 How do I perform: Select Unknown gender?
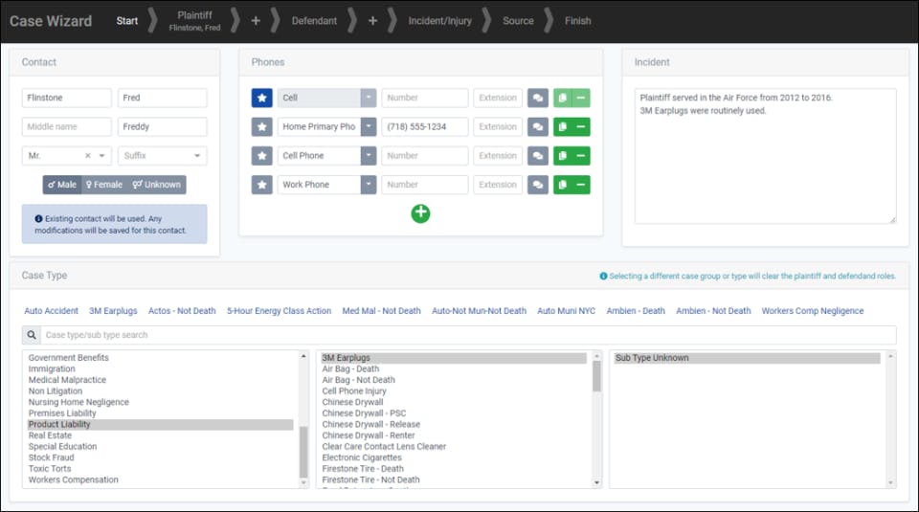[156, 185]
